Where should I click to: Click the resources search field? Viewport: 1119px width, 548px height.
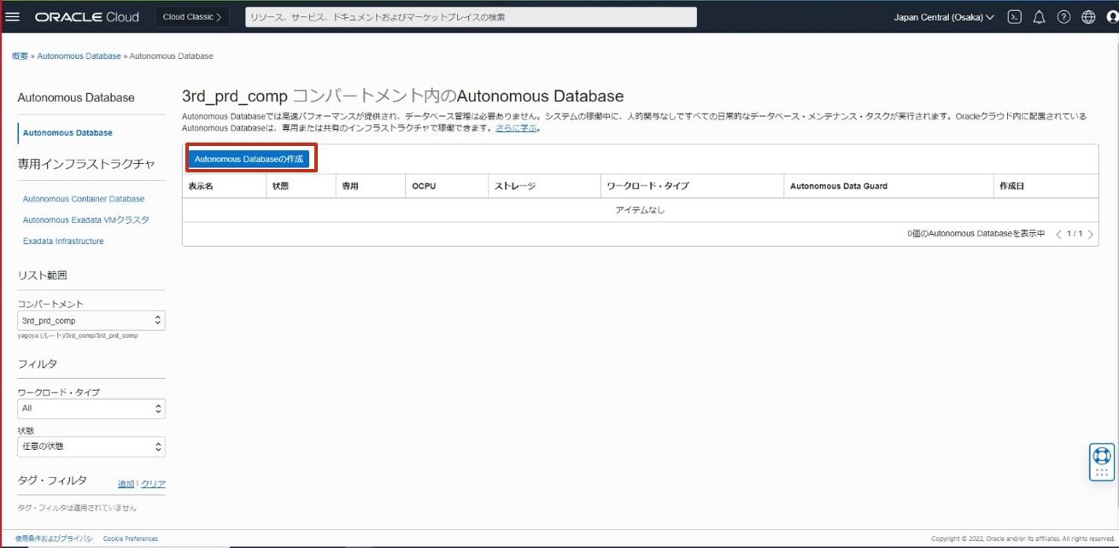[x=470, y=15]
